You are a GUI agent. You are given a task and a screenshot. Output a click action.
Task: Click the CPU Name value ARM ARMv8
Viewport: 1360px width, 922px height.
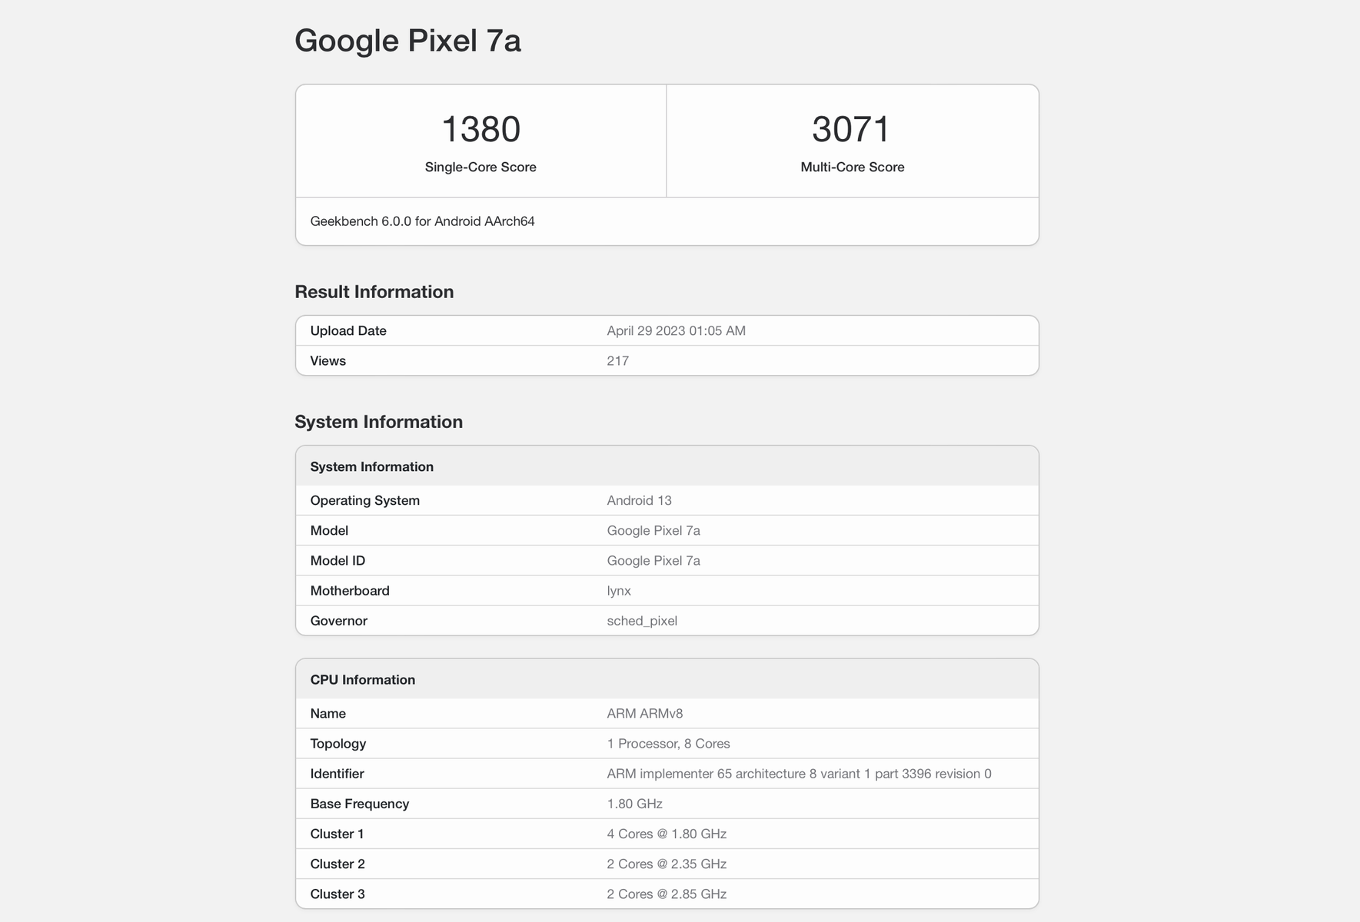pyautogui.click(x=644, y=714)
